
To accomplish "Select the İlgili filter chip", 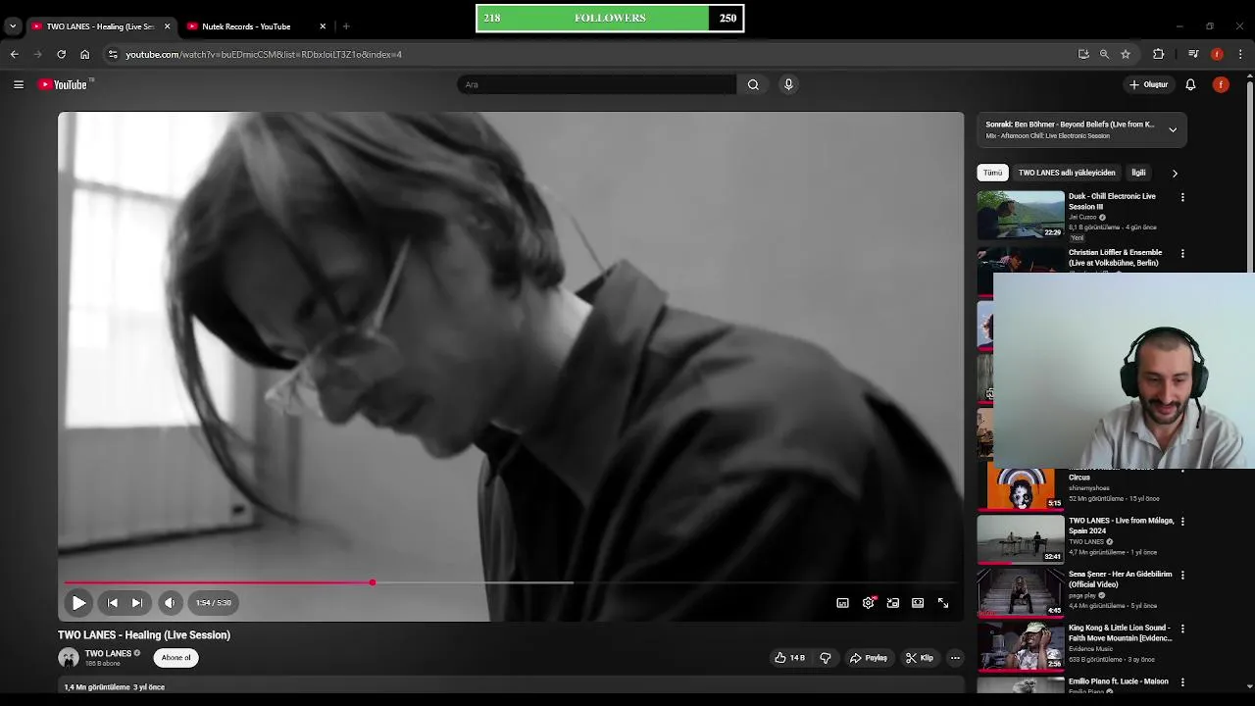I will [x=1138, y=173].
